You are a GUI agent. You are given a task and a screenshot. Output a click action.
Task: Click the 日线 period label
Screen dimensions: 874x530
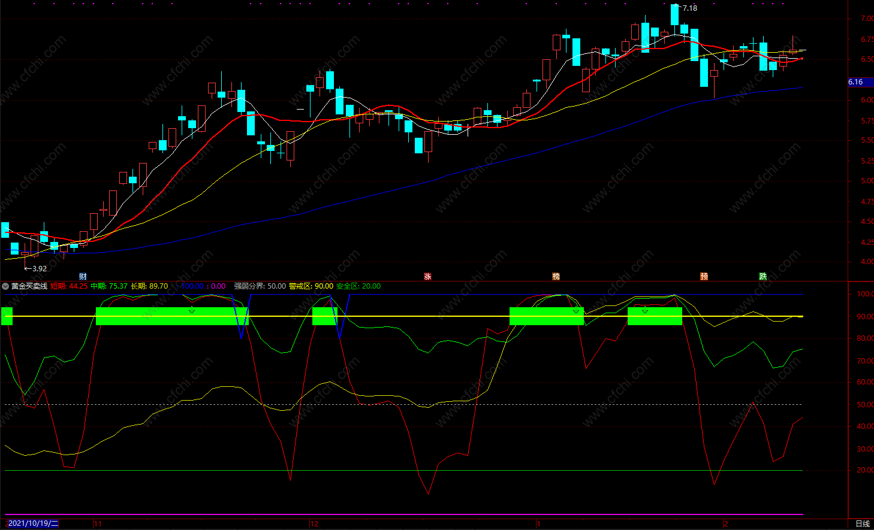click(x=863, y=524)
